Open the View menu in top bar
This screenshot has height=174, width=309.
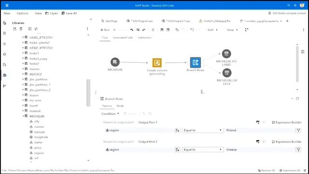[x=38, y=13]
